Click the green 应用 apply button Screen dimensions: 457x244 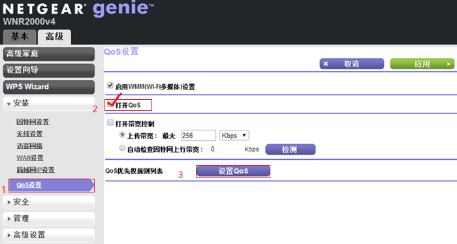[422, 64]
